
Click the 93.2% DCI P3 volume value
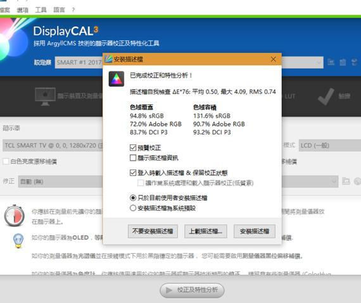pyautogui.click(x=212, y=132)
